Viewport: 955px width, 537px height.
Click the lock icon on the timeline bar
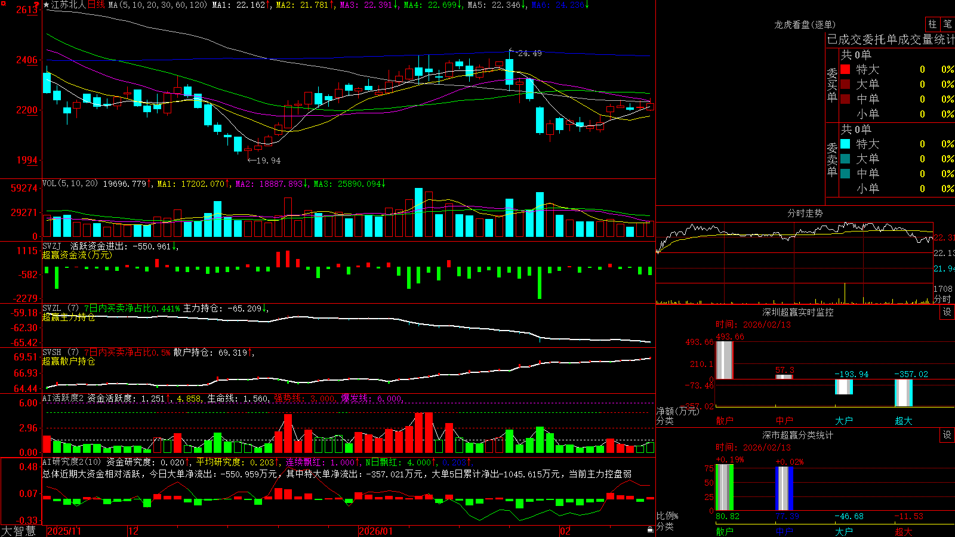tap(650, 530)
